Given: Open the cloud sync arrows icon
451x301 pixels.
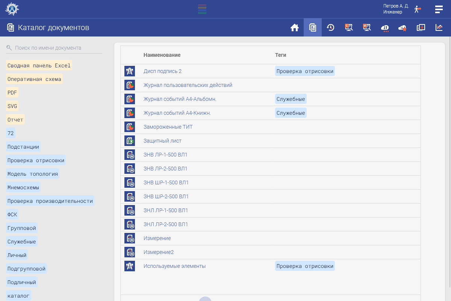Looking at the screenshot, I should click(x=385, y=28).
